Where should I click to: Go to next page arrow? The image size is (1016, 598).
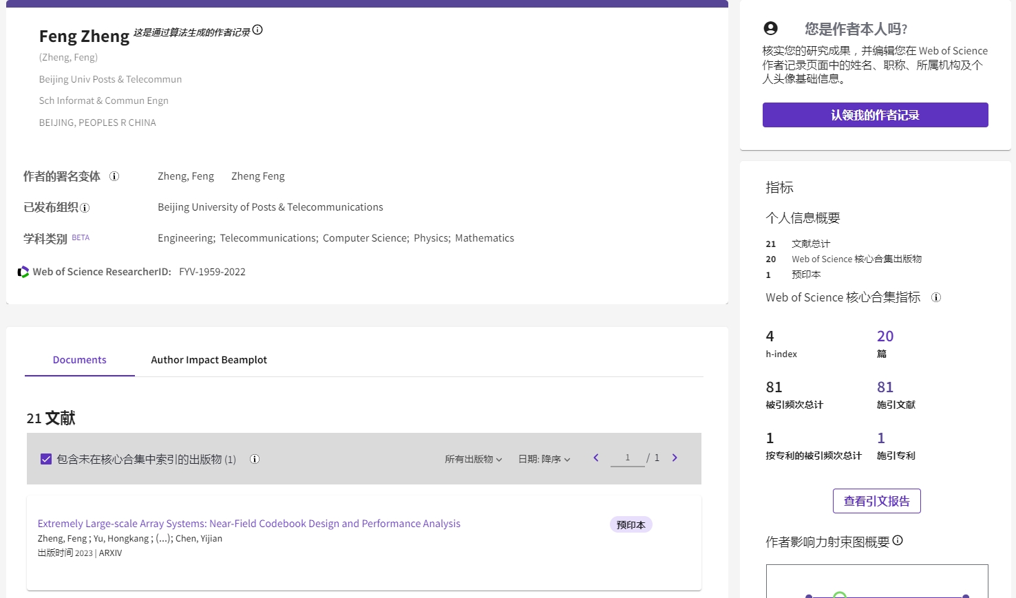[x=675, y=458]
